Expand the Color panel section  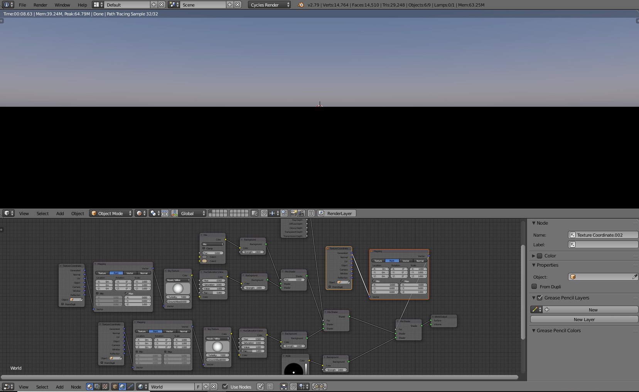pos(534,256)
